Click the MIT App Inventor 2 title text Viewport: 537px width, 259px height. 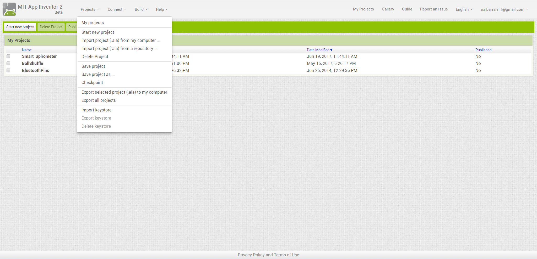[40, 7]
